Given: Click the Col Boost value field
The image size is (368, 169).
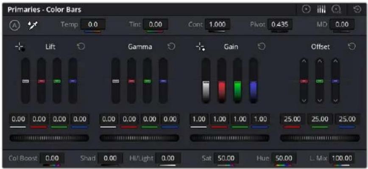Looking at the screenshot, I should (x=52, y=158).
